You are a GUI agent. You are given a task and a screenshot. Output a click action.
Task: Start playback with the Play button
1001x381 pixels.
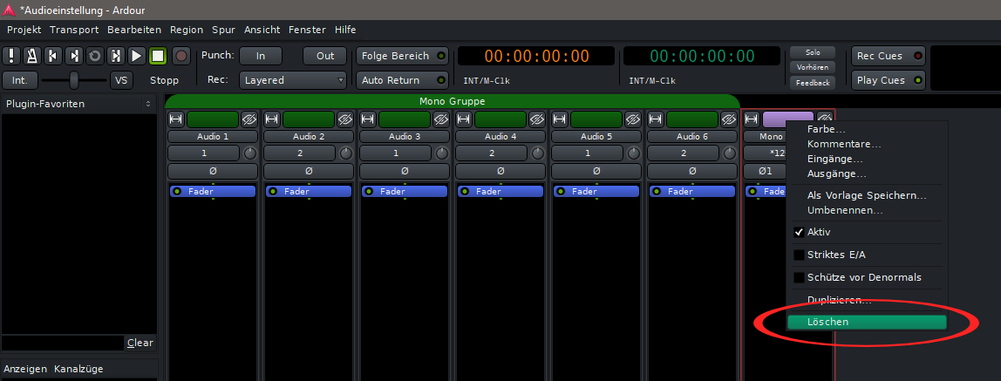(x=137, y=56)
